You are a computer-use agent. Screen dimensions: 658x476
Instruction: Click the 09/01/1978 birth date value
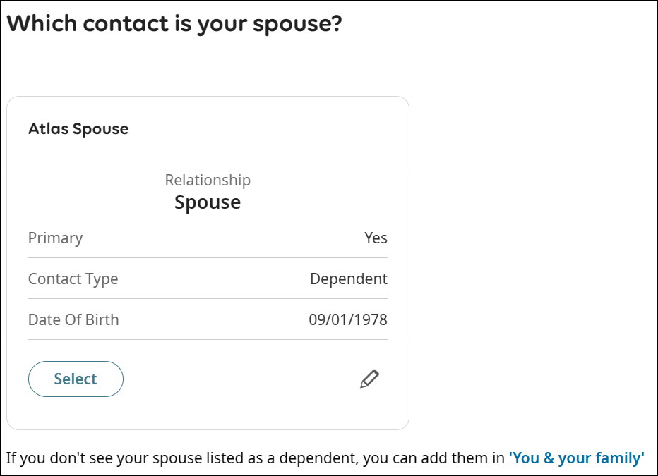(348, 319)
